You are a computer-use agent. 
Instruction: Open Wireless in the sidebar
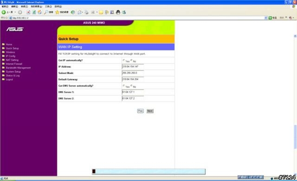(x=10, y=52)
